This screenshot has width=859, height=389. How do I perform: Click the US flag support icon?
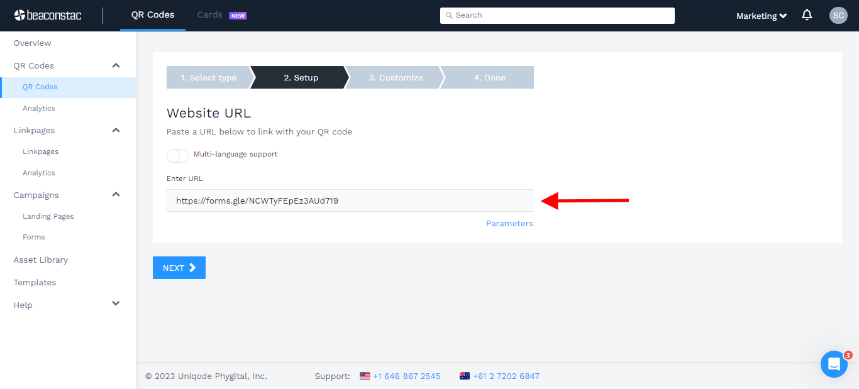point(365,376)
